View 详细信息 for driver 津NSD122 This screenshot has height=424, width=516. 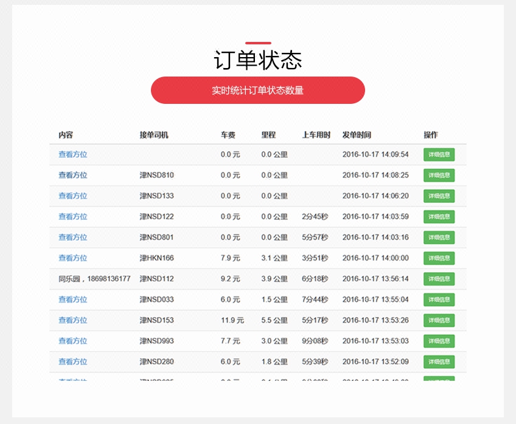(x=439, y=217)
